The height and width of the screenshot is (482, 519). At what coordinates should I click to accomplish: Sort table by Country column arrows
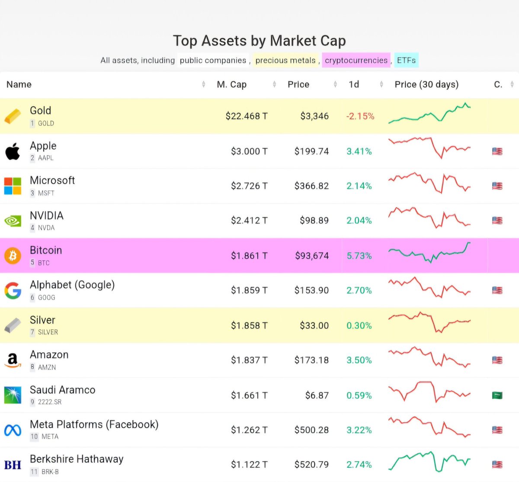[512, 84]
